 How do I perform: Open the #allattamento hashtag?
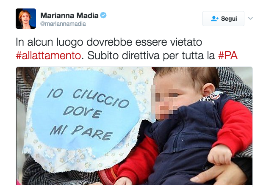pos(48,55)
